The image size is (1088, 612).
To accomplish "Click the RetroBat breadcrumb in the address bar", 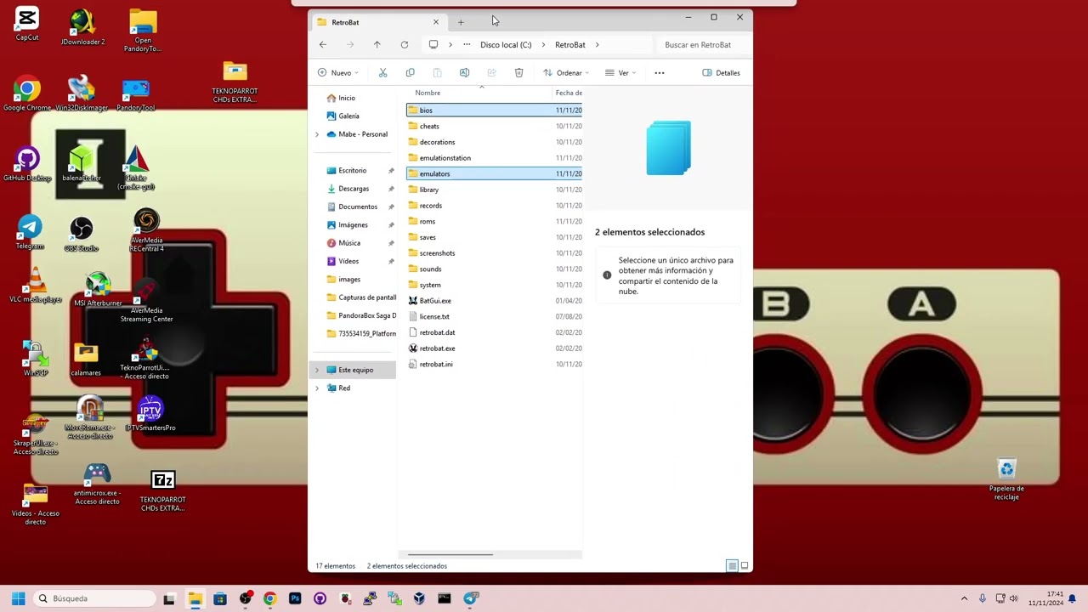I will [570, 45].
